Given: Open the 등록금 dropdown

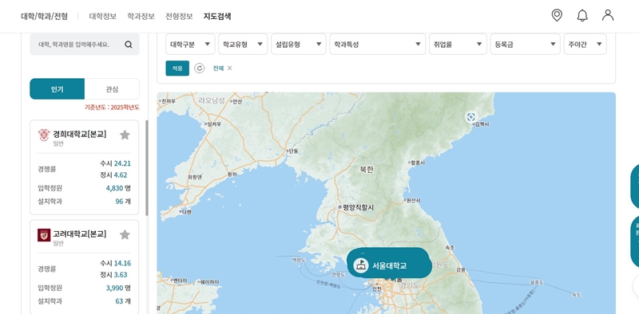Looking at the screenshot, I should click(x=526, y=45).
